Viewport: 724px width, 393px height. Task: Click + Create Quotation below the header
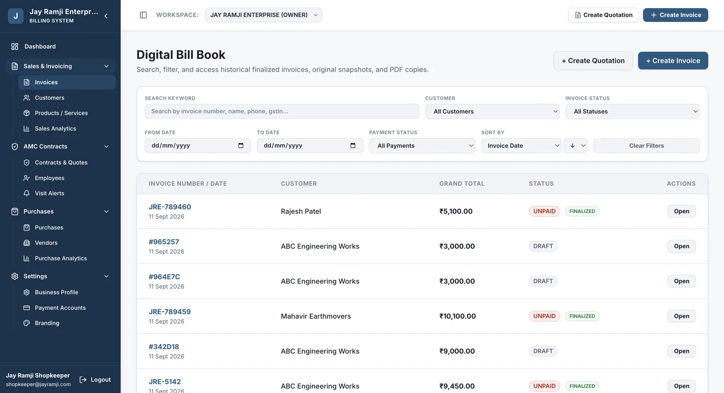coord(593,61)
